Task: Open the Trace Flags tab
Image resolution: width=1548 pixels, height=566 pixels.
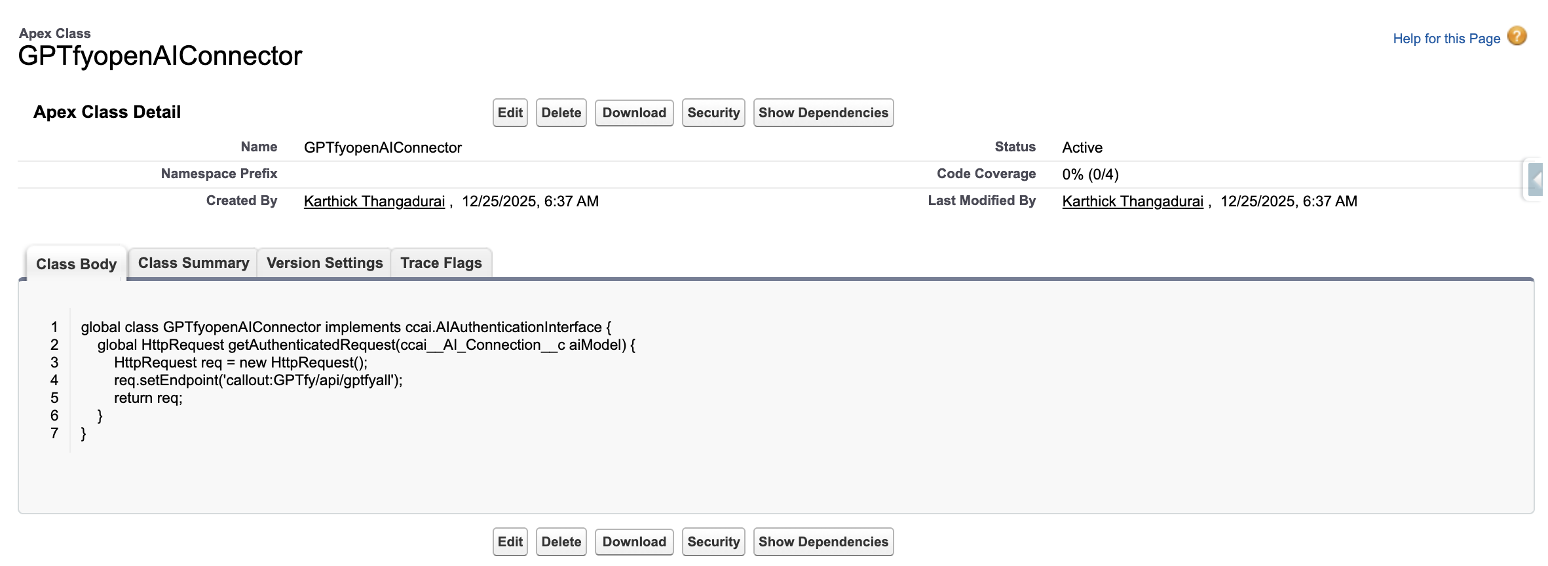Action: [x=441, y=263]
